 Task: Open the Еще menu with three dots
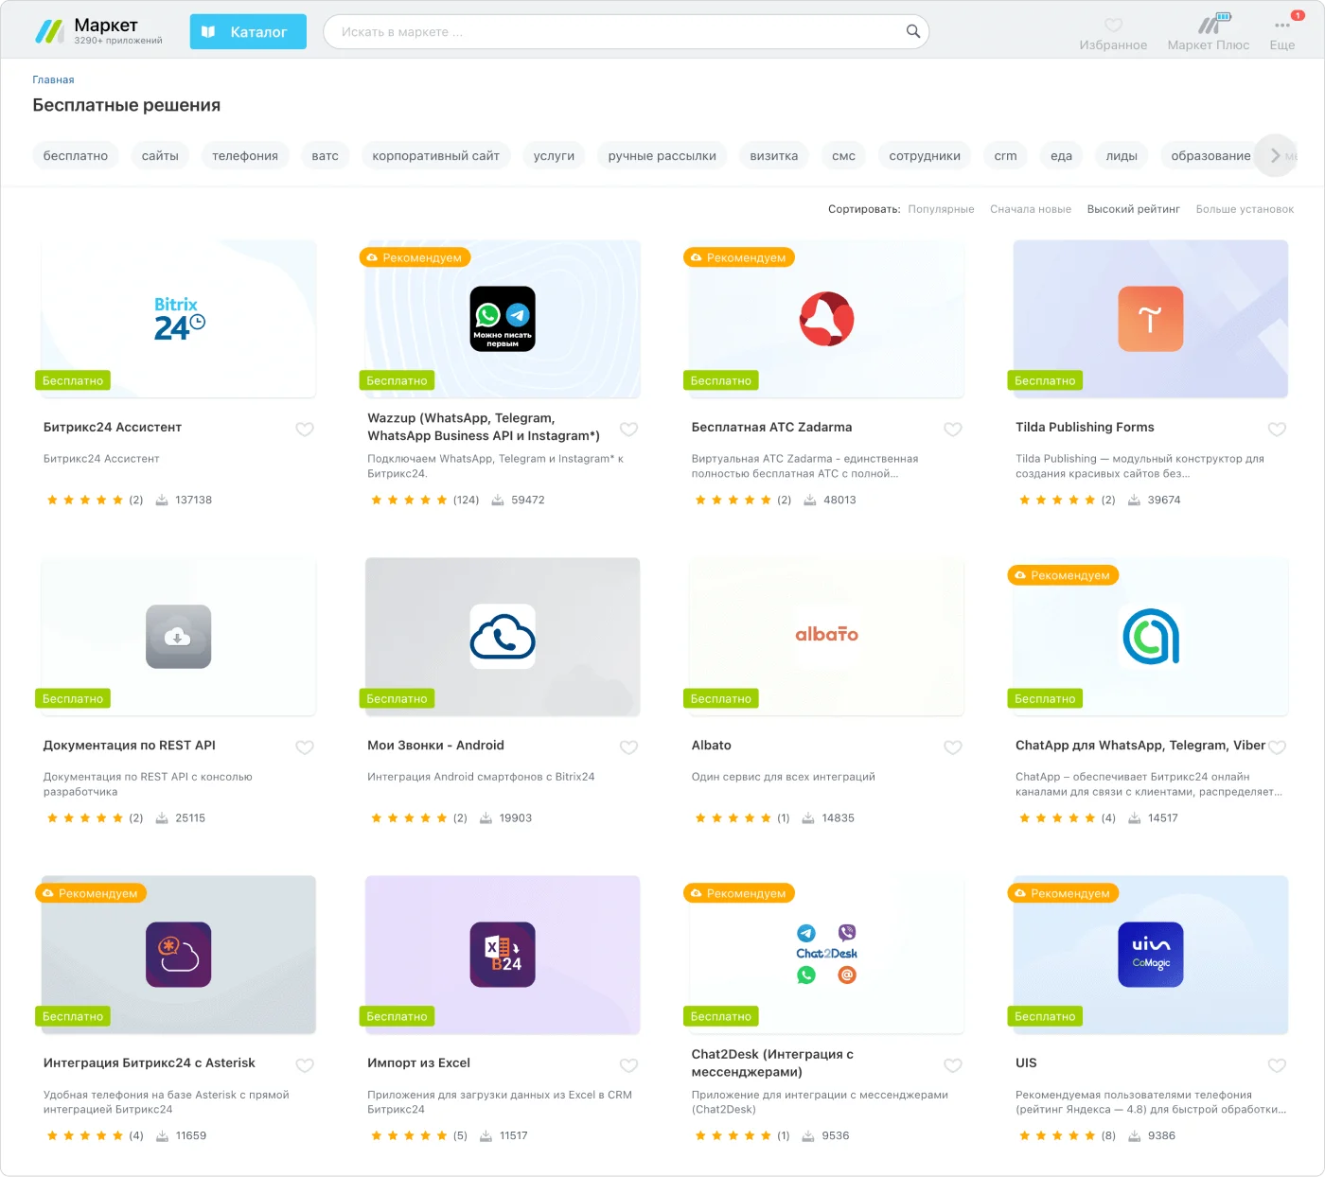(x=1281, y=33)
